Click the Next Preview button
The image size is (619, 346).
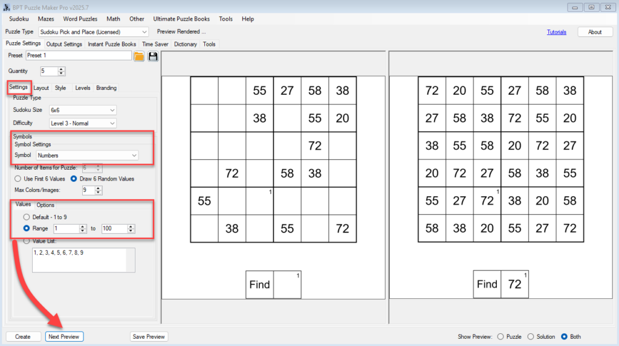pyautogui.click(x=64, y=336)
